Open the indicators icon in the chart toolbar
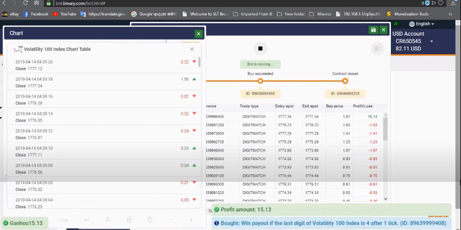Viewport: 461px width, 230px height. click(x=108, y=220)
